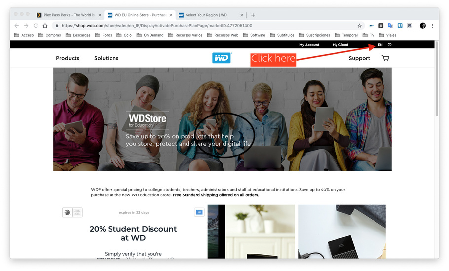Open the Descargas bookmarks folder
449x271 pixels.
pyautogui.click(x=78, y=35)
